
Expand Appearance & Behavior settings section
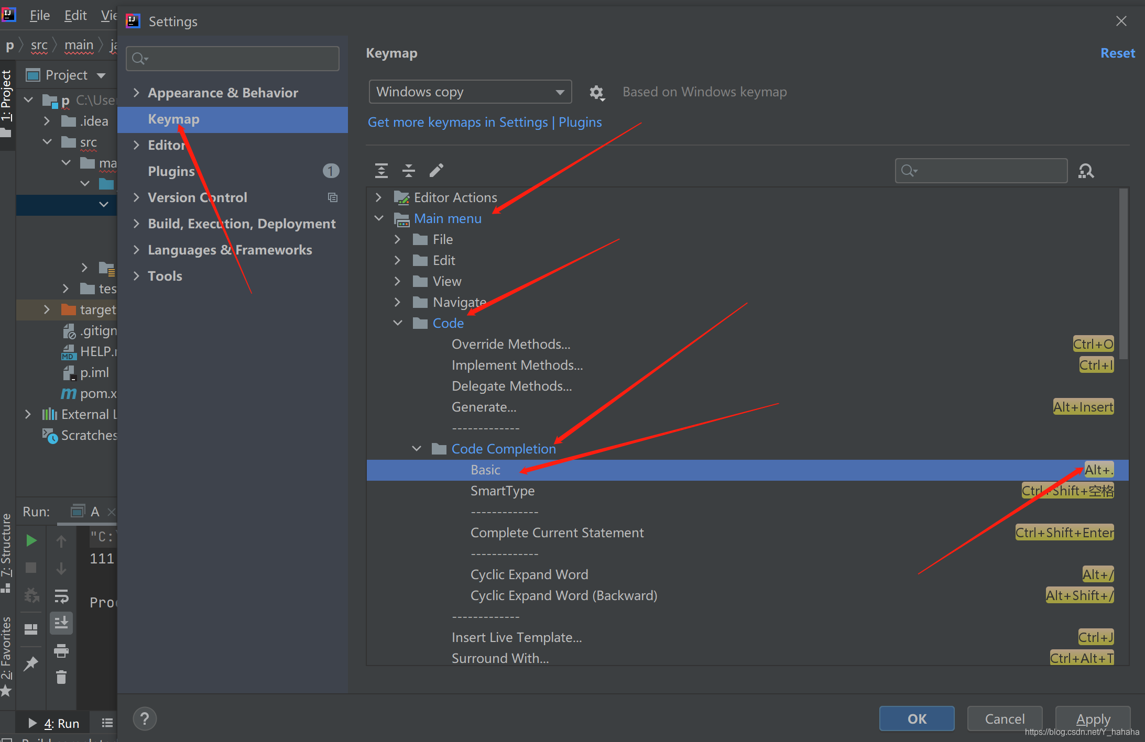point(136,93)
